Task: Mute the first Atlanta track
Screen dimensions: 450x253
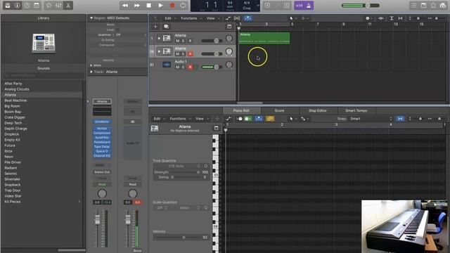Action: pos(178,41)
